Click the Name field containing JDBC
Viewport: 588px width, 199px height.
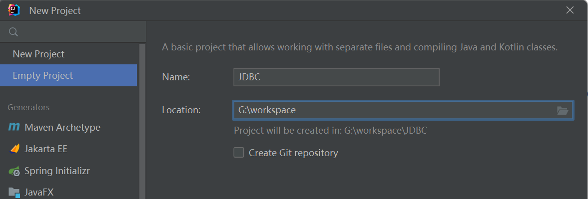(x=336, y=77)
